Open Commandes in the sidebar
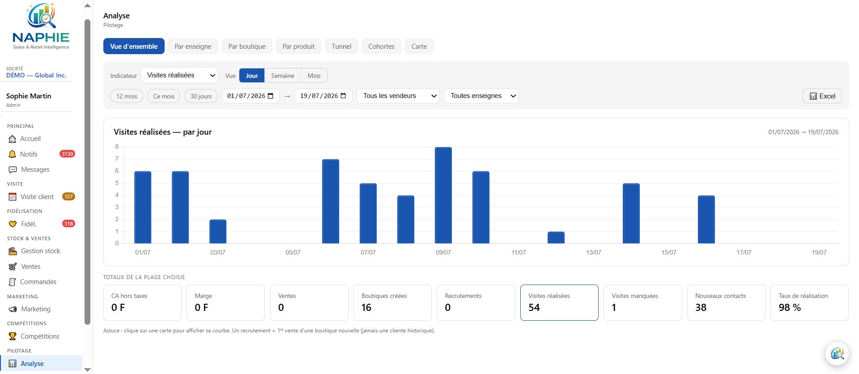859x374 pixels. point(41,282)
